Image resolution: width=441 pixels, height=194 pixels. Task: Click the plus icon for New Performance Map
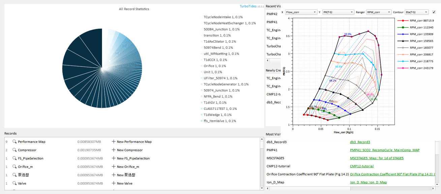pos(113,141)
